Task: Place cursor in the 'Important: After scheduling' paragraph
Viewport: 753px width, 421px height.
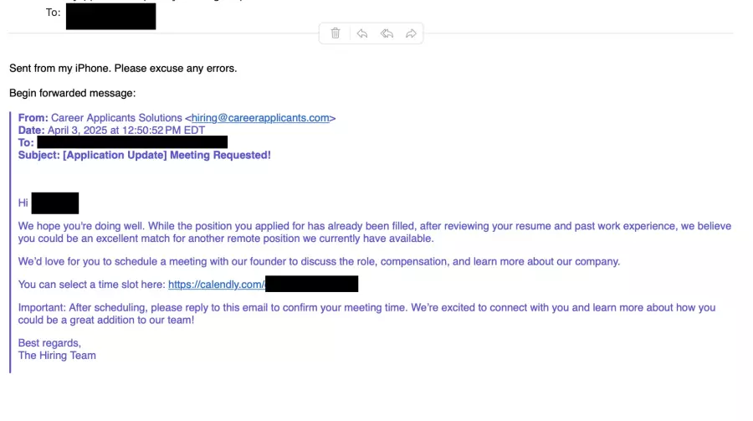Action: 367,314
